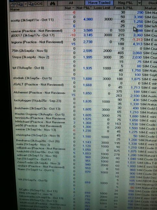
Task: Click the Fees & column header
Action: (119, 8)
